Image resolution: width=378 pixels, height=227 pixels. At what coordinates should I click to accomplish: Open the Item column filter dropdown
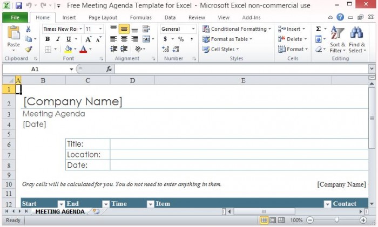pyautogui.click(x=327, y=204)
